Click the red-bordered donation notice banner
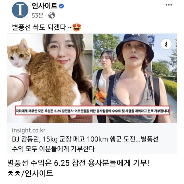The width and height of the screenshot is (184, 184). [92, 110]
